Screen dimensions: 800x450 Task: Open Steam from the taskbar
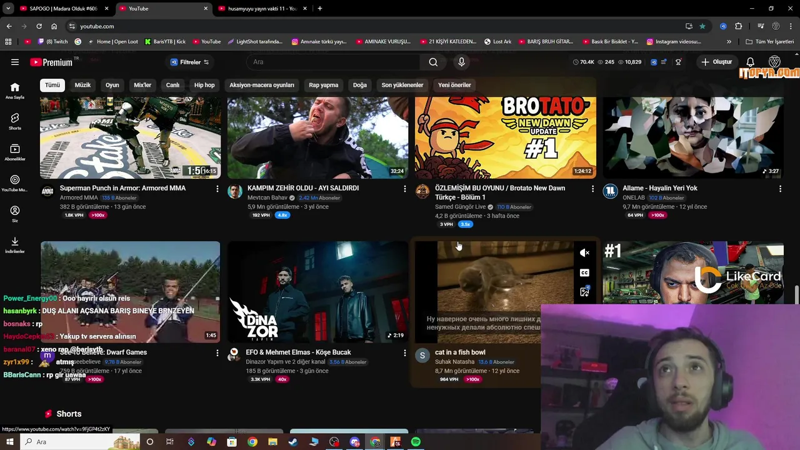click(293, 442)
